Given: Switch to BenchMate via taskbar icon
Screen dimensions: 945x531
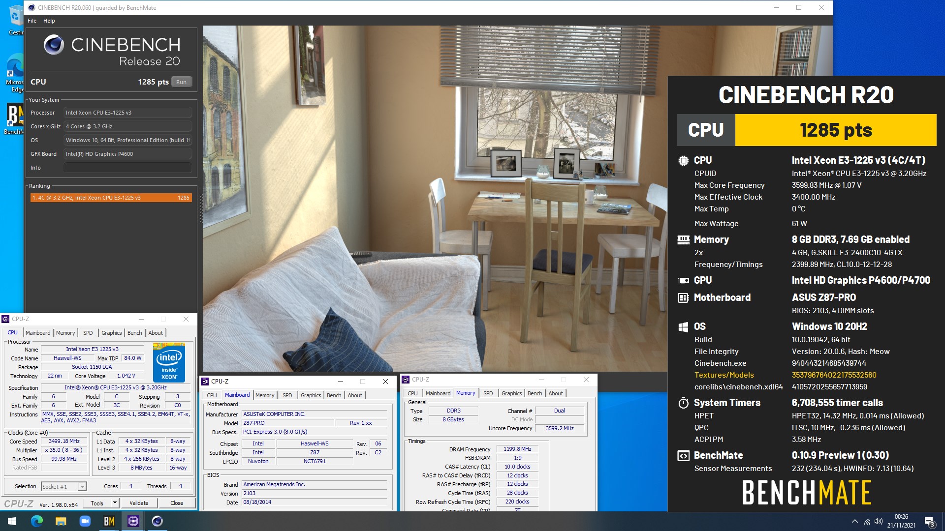Looking at the screenshot, I should 109,521.
